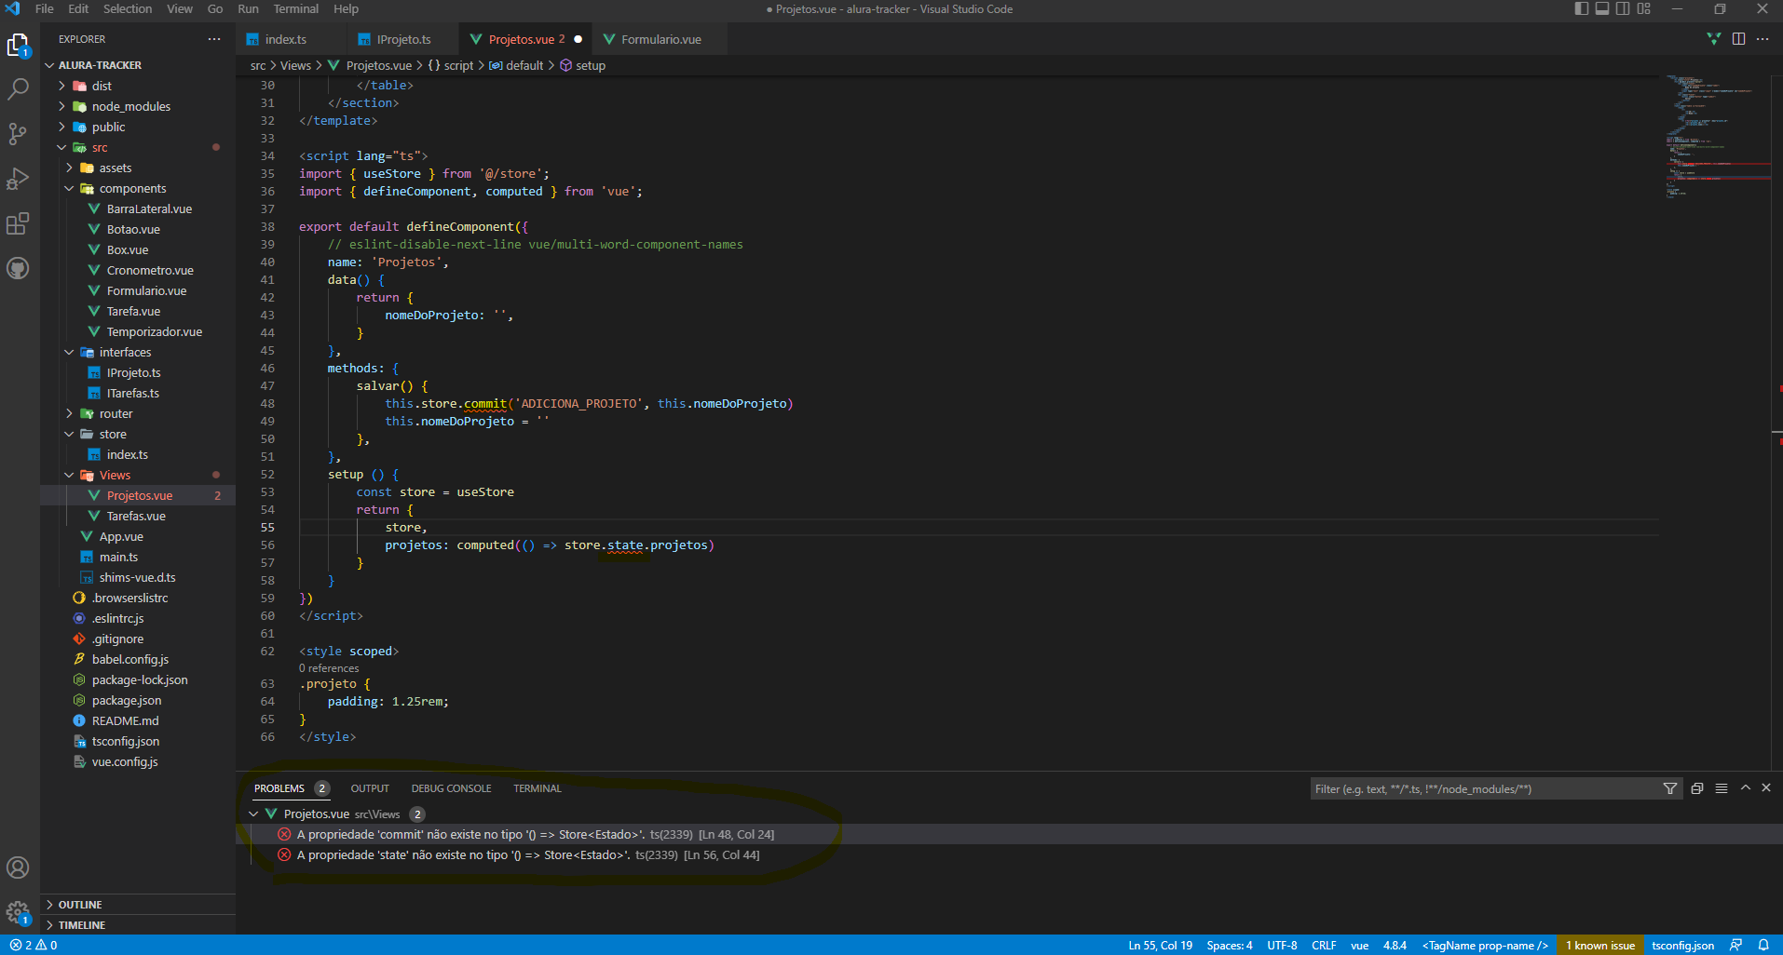The height and width of the screenshot is (955, 1783).
Task: Open notifications bell in status bar
Action: click(1763, 945)
